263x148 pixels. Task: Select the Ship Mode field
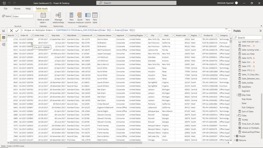point(247,99)
